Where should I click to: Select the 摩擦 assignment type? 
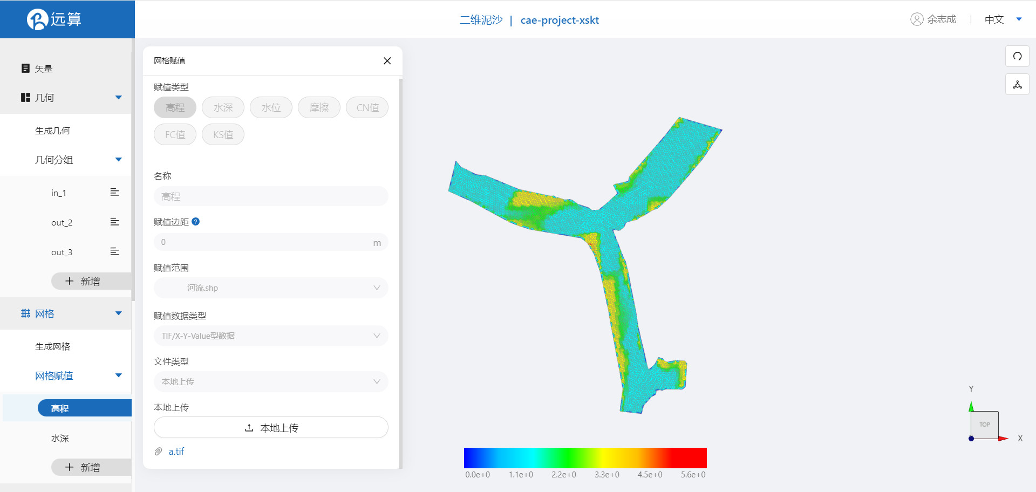(x=319, y=107)
